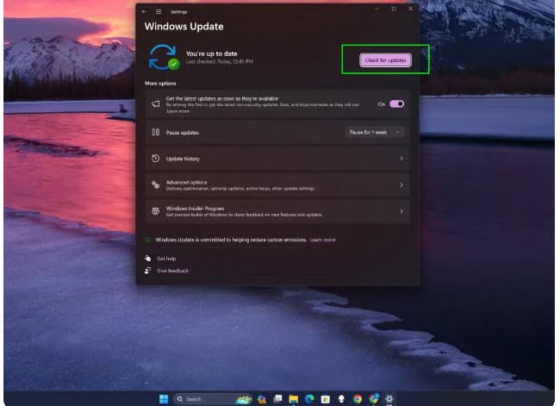Open Advanced options via its chevron
Image resolution: width=560 pixels, height=406 pixels.
(401, 185)
